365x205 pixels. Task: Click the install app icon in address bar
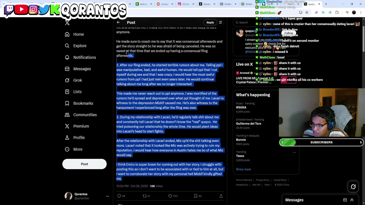pyautogui.click(x=301, y=13)
